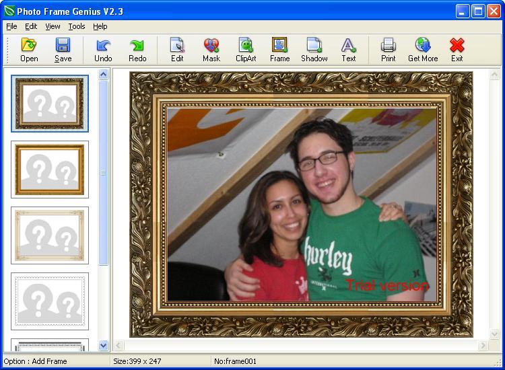Open the Help menu

(x=100, y=26)
